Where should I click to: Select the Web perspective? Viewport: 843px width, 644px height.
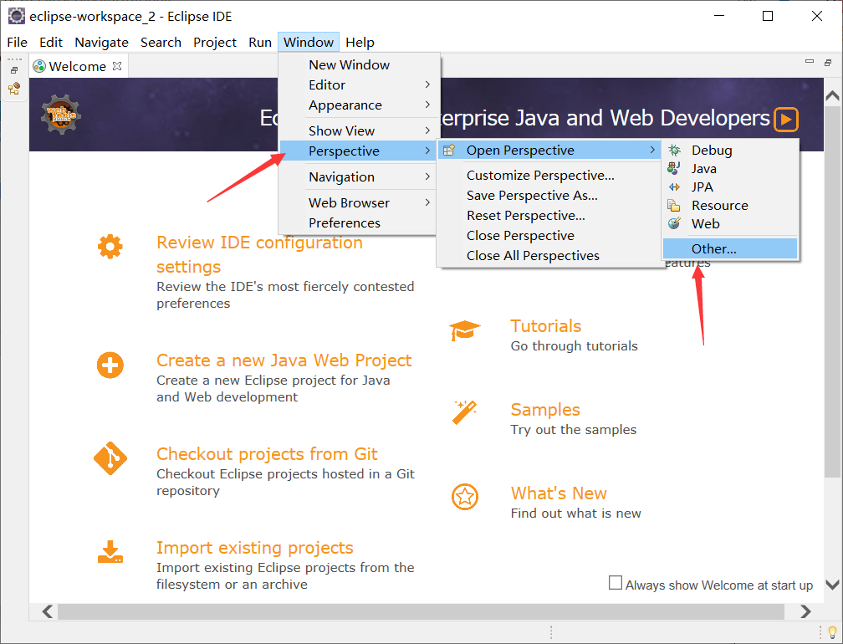coord(730,223)
